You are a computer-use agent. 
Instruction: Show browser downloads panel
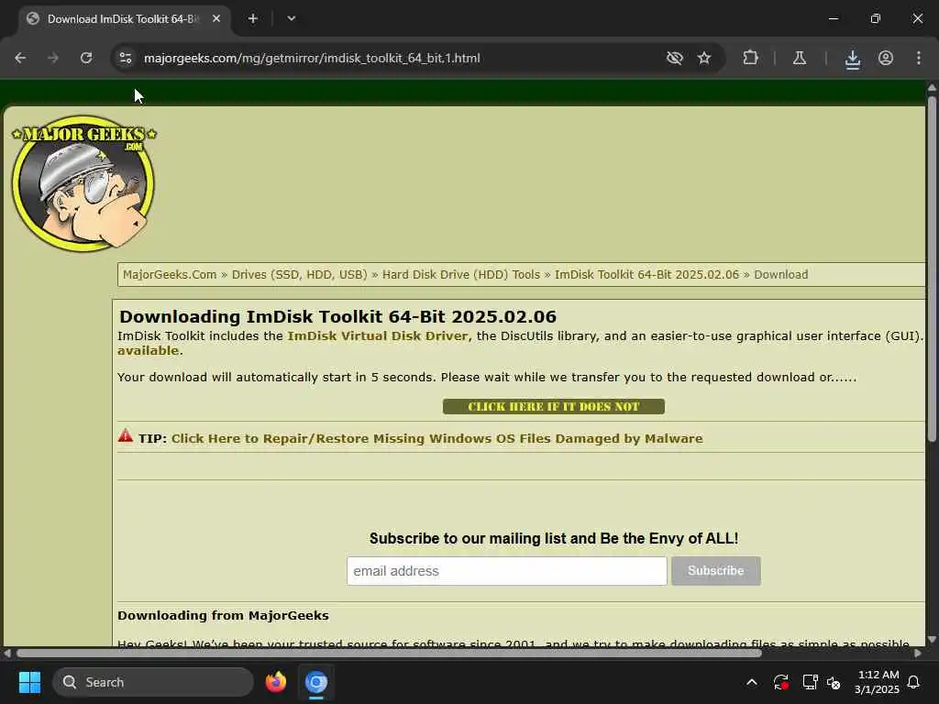click(x=852, y=59)
